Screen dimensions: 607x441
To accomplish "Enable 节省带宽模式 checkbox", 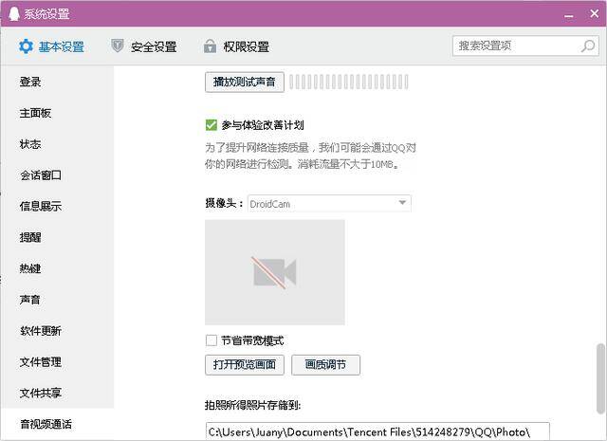I will click(x=211, y=340).
